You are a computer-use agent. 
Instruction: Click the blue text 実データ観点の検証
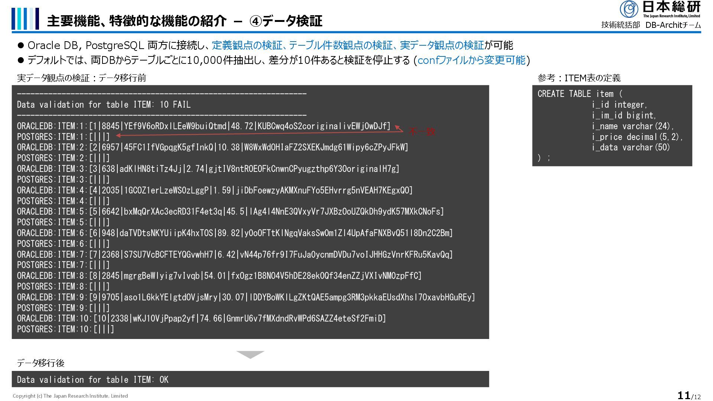click(x=442, y=45)
